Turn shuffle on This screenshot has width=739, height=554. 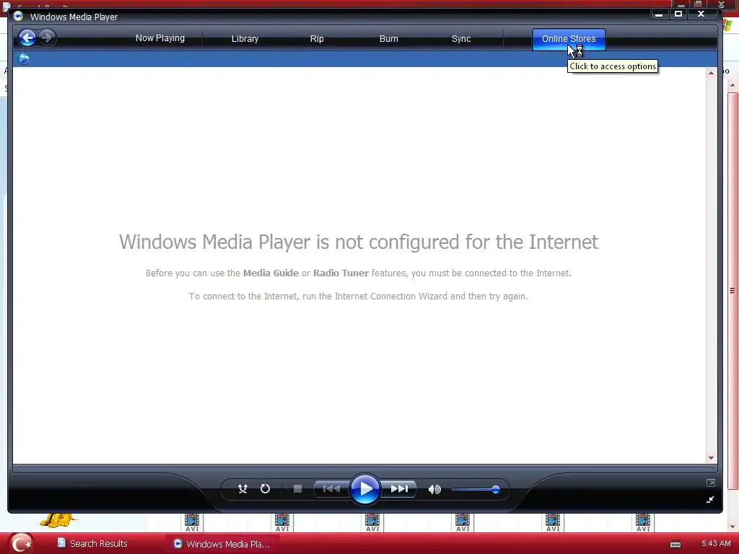click(242, 489)
